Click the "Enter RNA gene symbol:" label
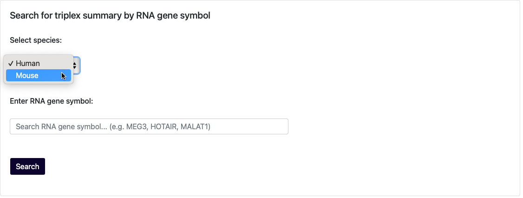523x198 pixels. (52, 101)
